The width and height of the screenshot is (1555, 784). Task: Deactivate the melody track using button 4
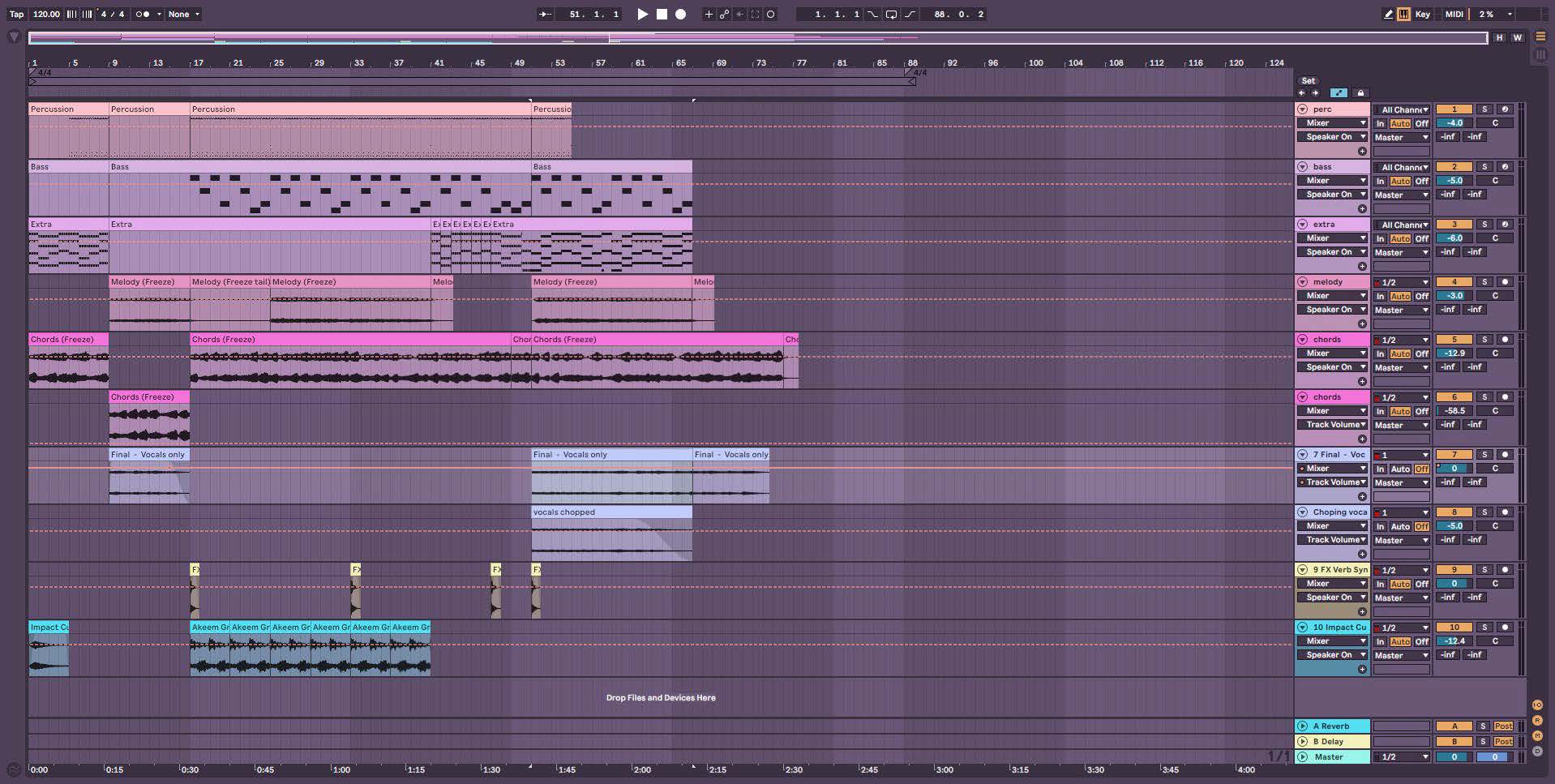(x=1454, y=282)
